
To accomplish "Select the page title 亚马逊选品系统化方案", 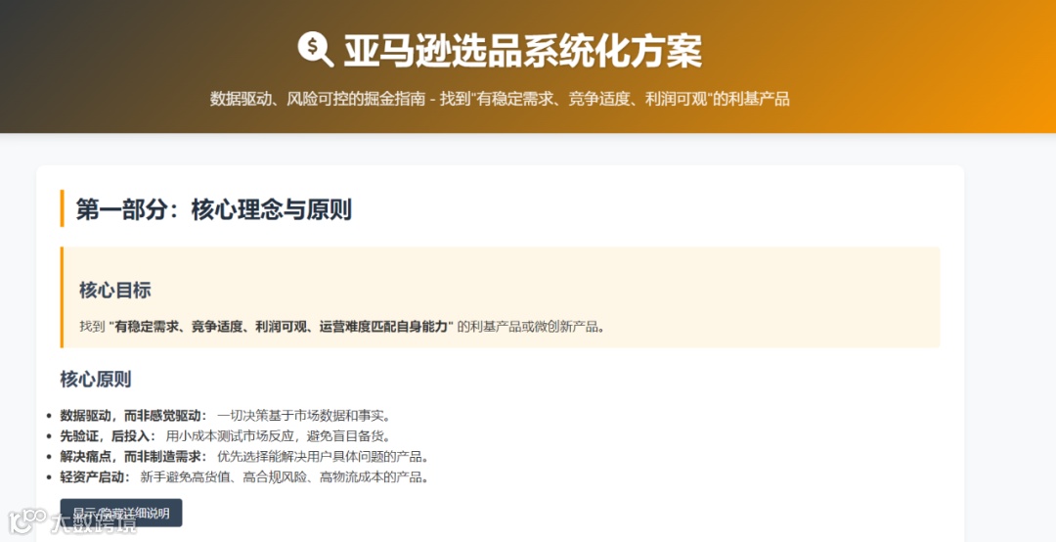I will click(x=522, y=51).
